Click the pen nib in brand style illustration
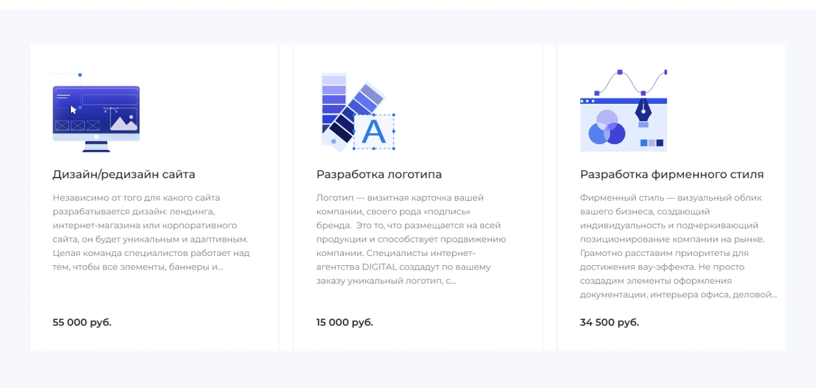The image size is (816, 388). (643, 111)
